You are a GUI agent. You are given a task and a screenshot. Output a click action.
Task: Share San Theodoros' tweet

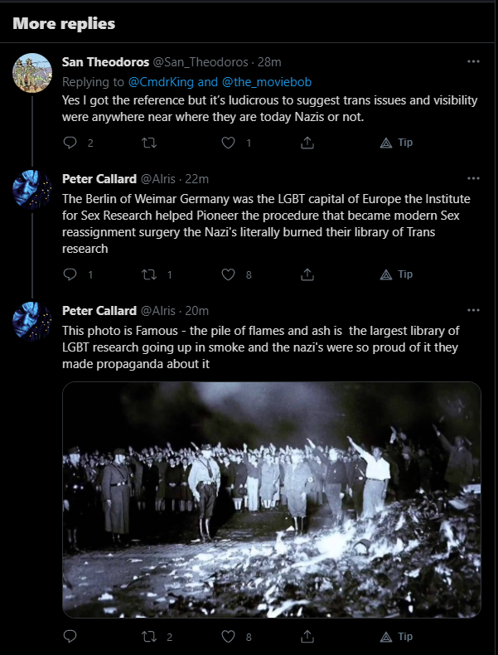(x=307, y=143)
